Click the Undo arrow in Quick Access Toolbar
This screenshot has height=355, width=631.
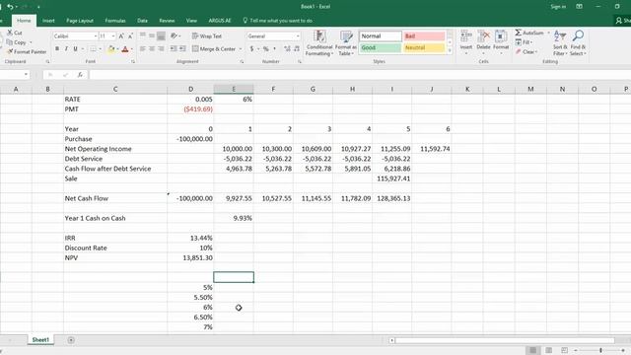click(x=10, y=7)
